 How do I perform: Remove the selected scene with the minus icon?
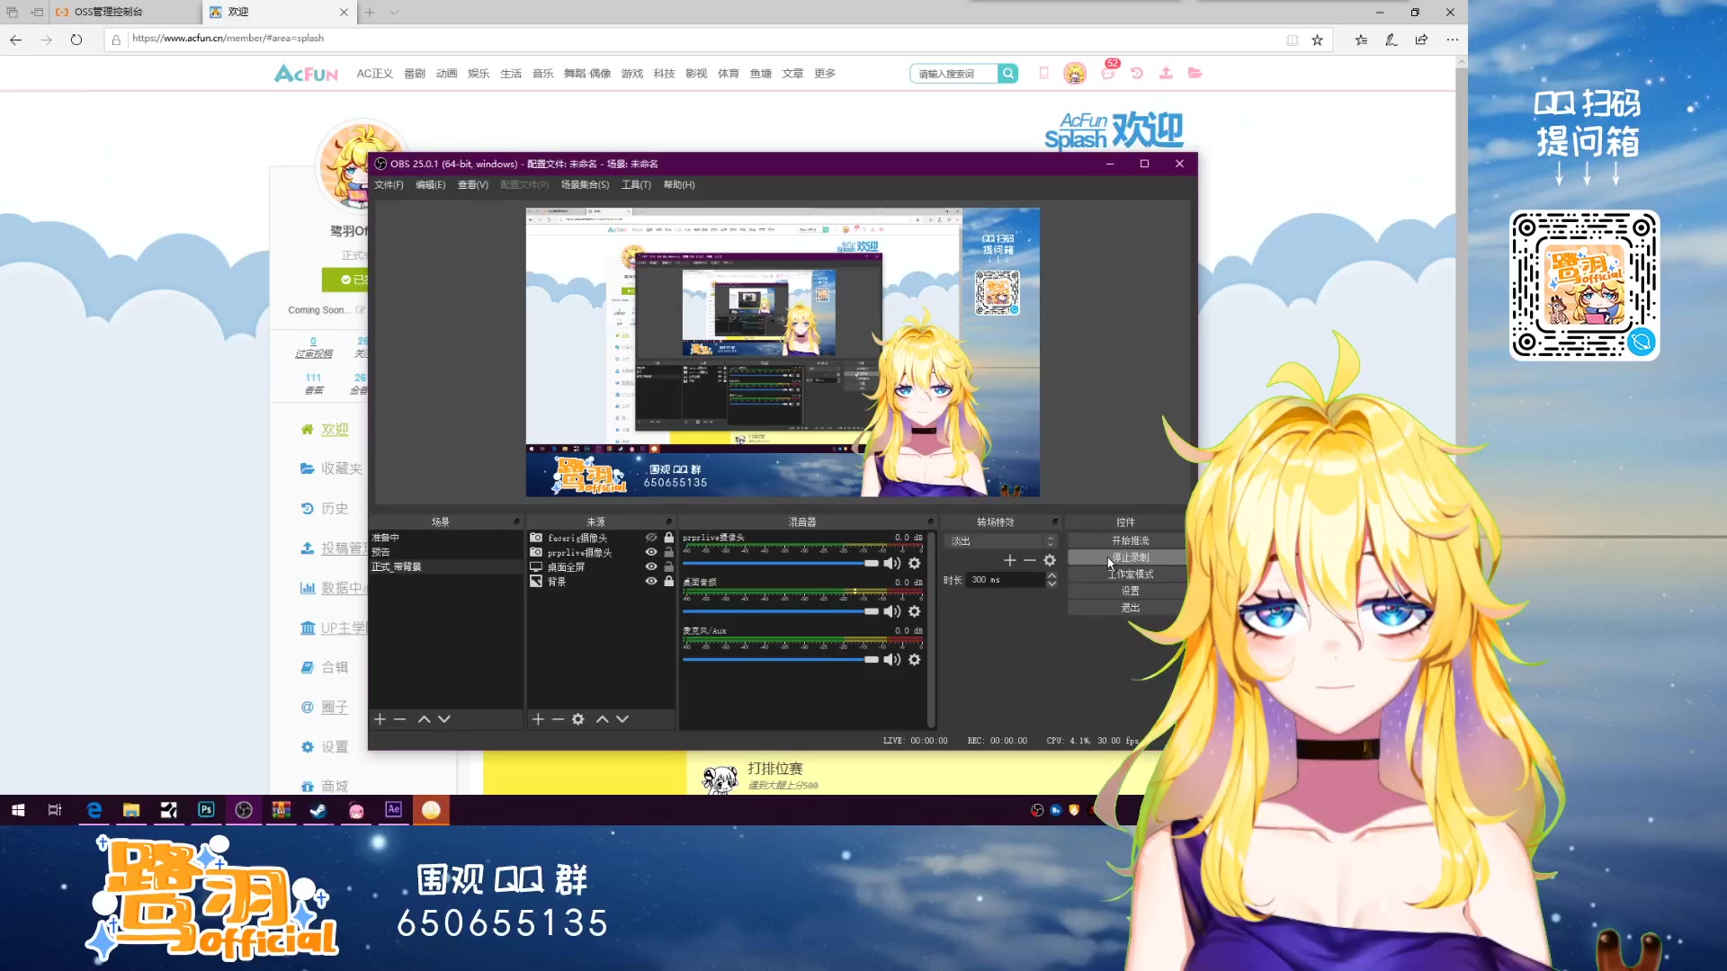click(400, 719)
